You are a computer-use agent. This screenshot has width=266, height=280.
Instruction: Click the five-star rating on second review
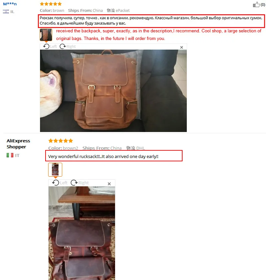coord(61,141)
